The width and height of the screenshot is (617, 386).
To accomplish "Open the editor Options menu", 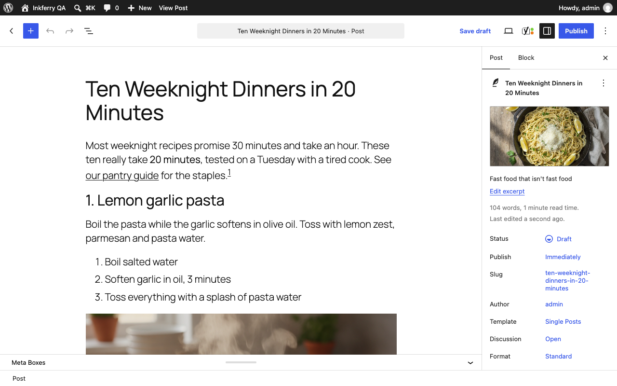I will point(605,31).
